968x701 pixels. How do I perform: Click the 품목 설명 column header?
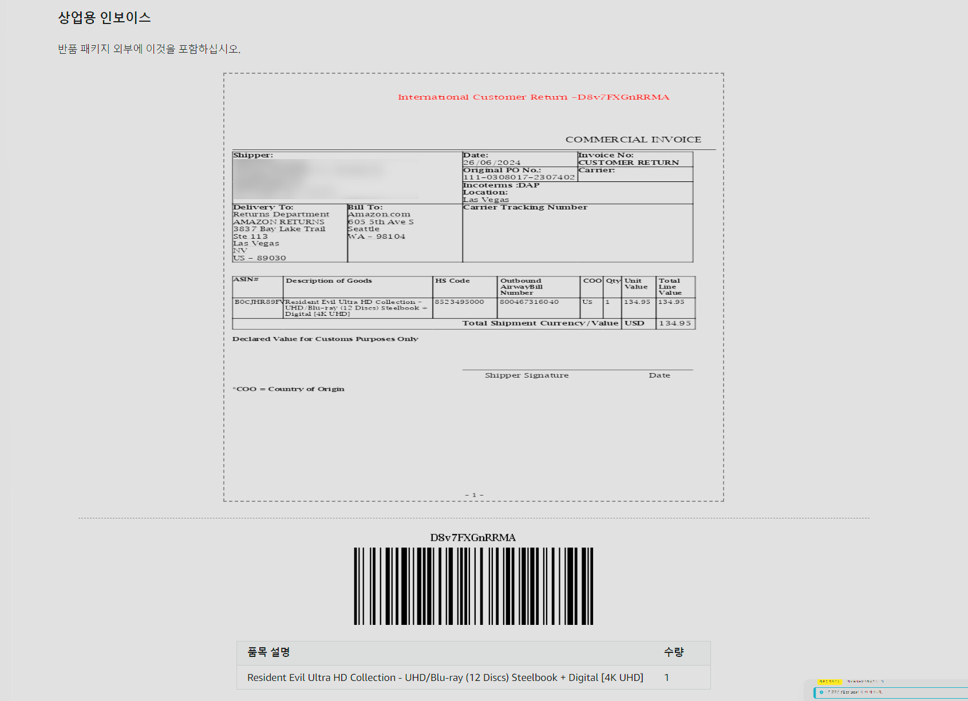(268, 652)
